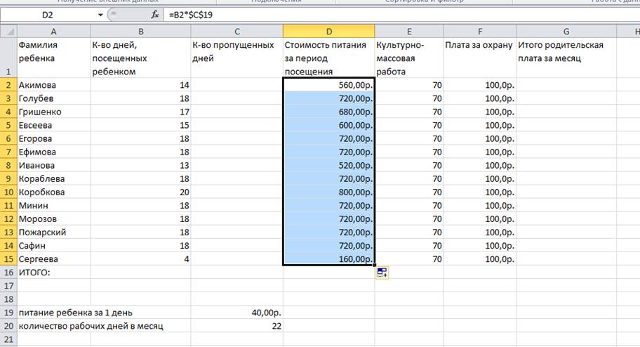Select column A header
The height and width of the screenshot is (347, 640).
click(x=53, y=32)
